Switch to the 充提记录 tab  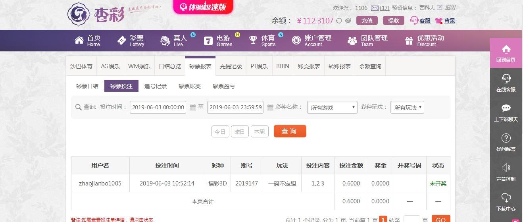(x=231, y=66)
